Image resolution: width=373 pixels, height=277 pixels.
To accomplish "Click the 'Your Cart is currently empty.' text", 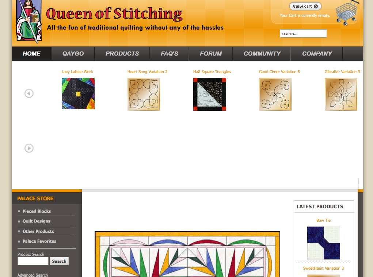I will coord(305,15).
